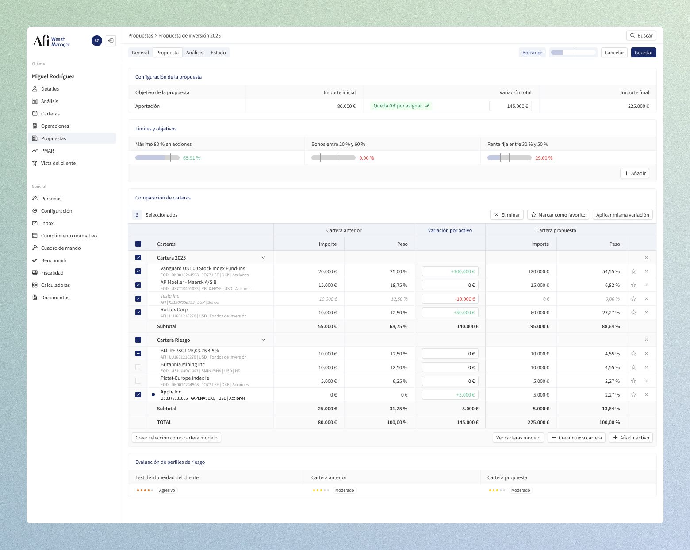This screenshot has width=690, height=550.
Task: Uncheck the Tesla Inc row checkbox
Action: 138,298
